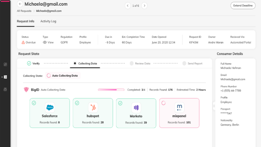This screenshot has width=261, height=147.
Task: Go to next request with right chevron
Action: 144,6
